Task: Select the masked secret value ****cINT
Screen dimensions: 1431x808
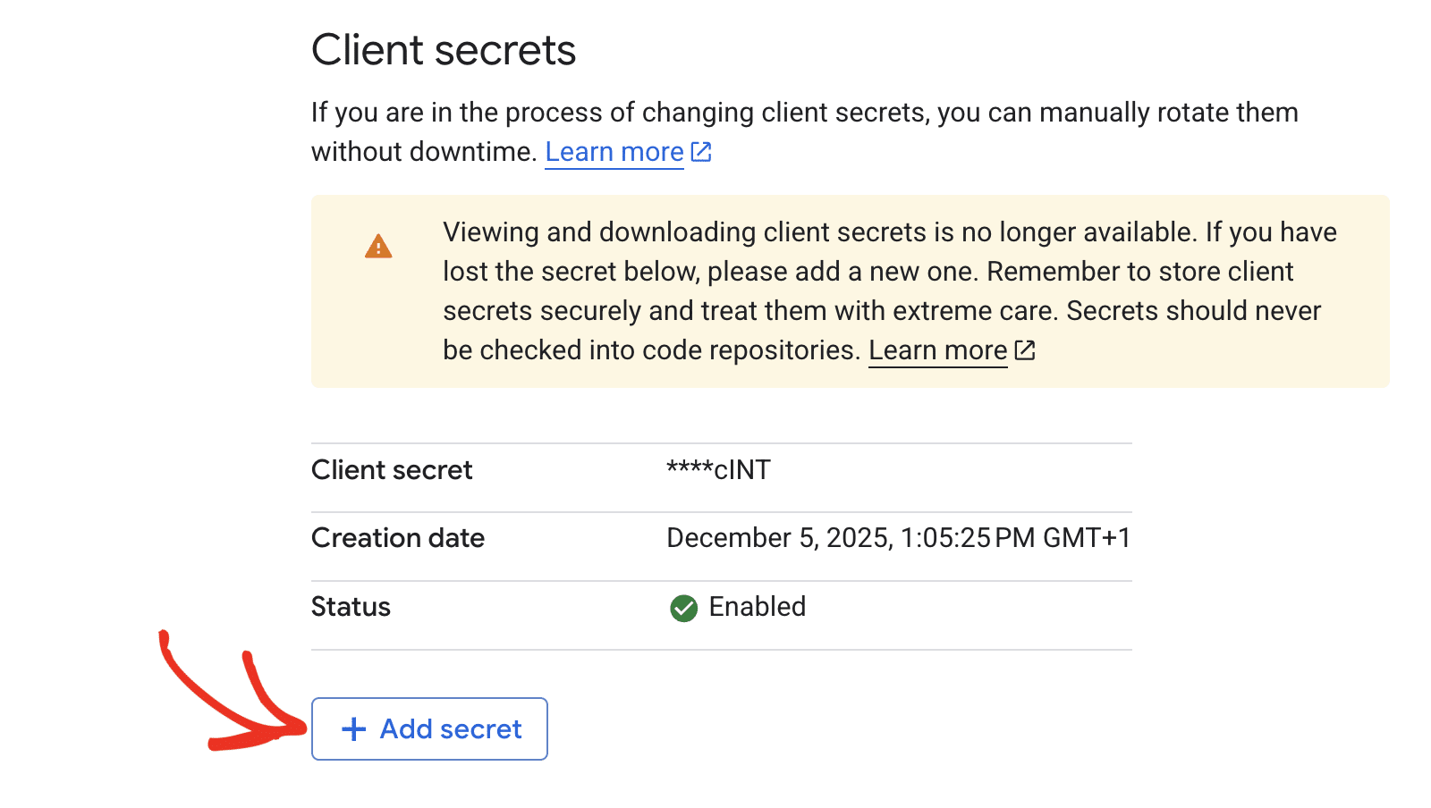Action: 718,470
